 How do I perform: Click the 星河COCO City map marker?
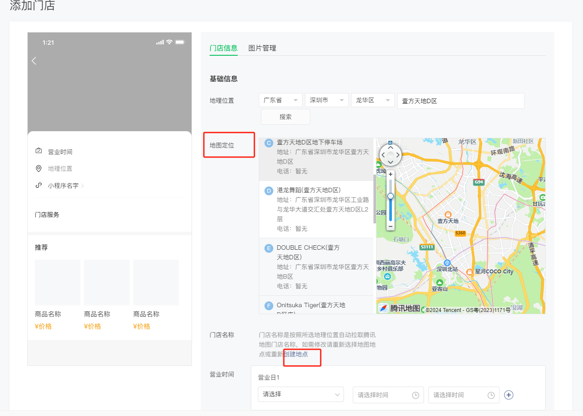pos(470,272)
